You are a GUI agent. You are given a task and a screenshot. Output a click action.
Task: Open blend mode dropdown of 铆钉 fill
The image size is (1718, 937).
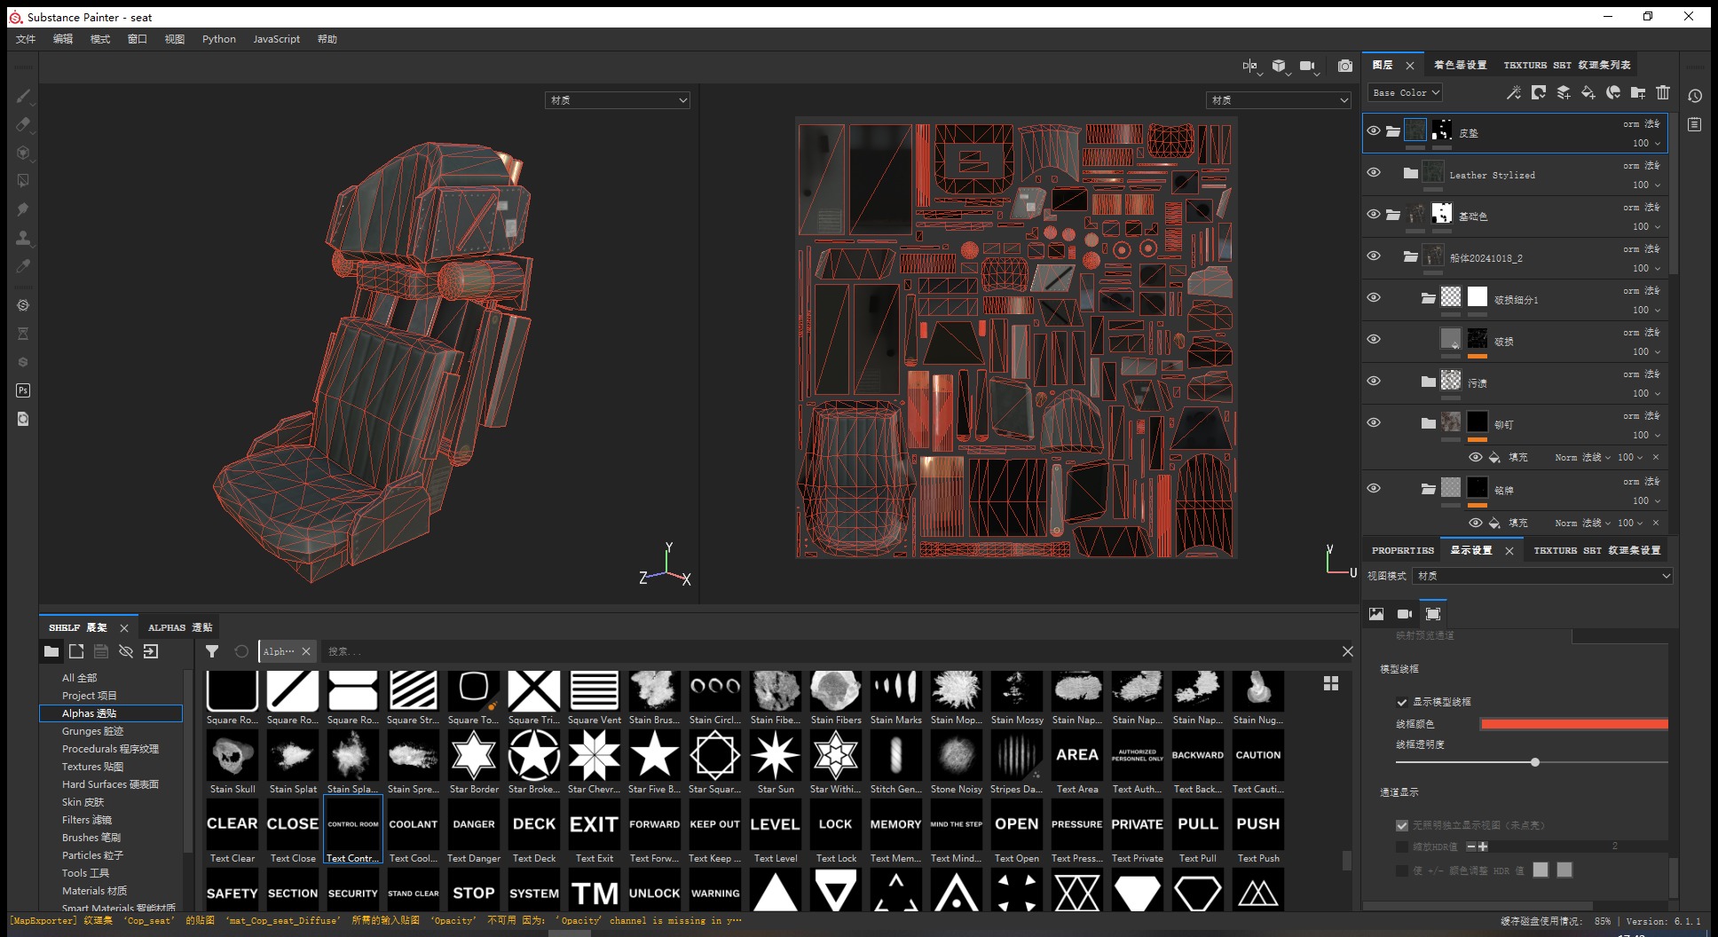(1582, 457)
